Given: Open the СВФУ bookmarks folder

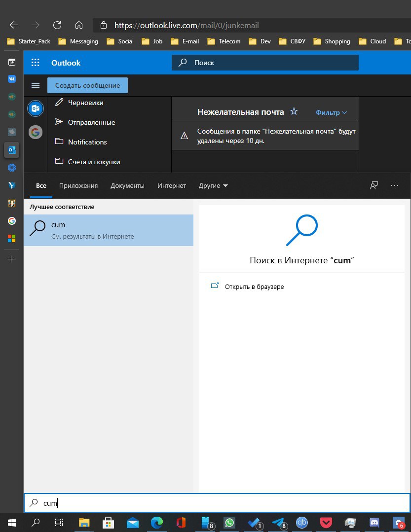Looking at the screenshot, I should (292, 41).
